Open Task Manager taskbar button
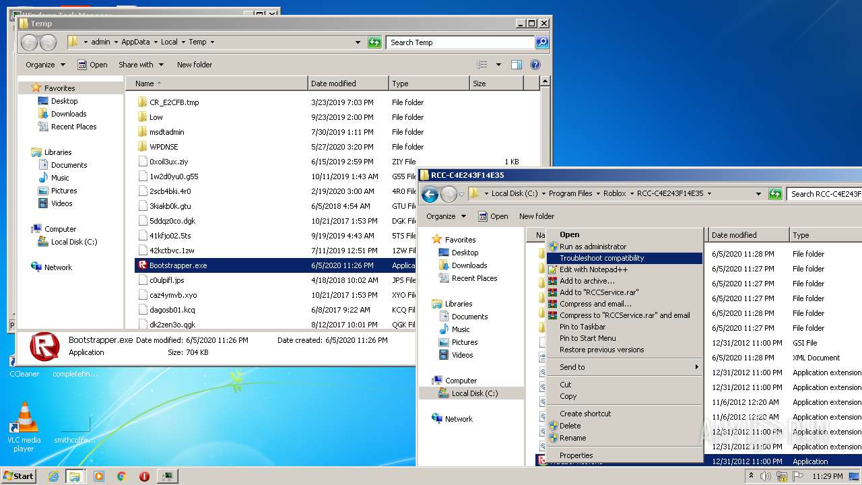Image resolution: width=862 pixels, height=485 pixels. pyautogui.click(x=167, y=476)
